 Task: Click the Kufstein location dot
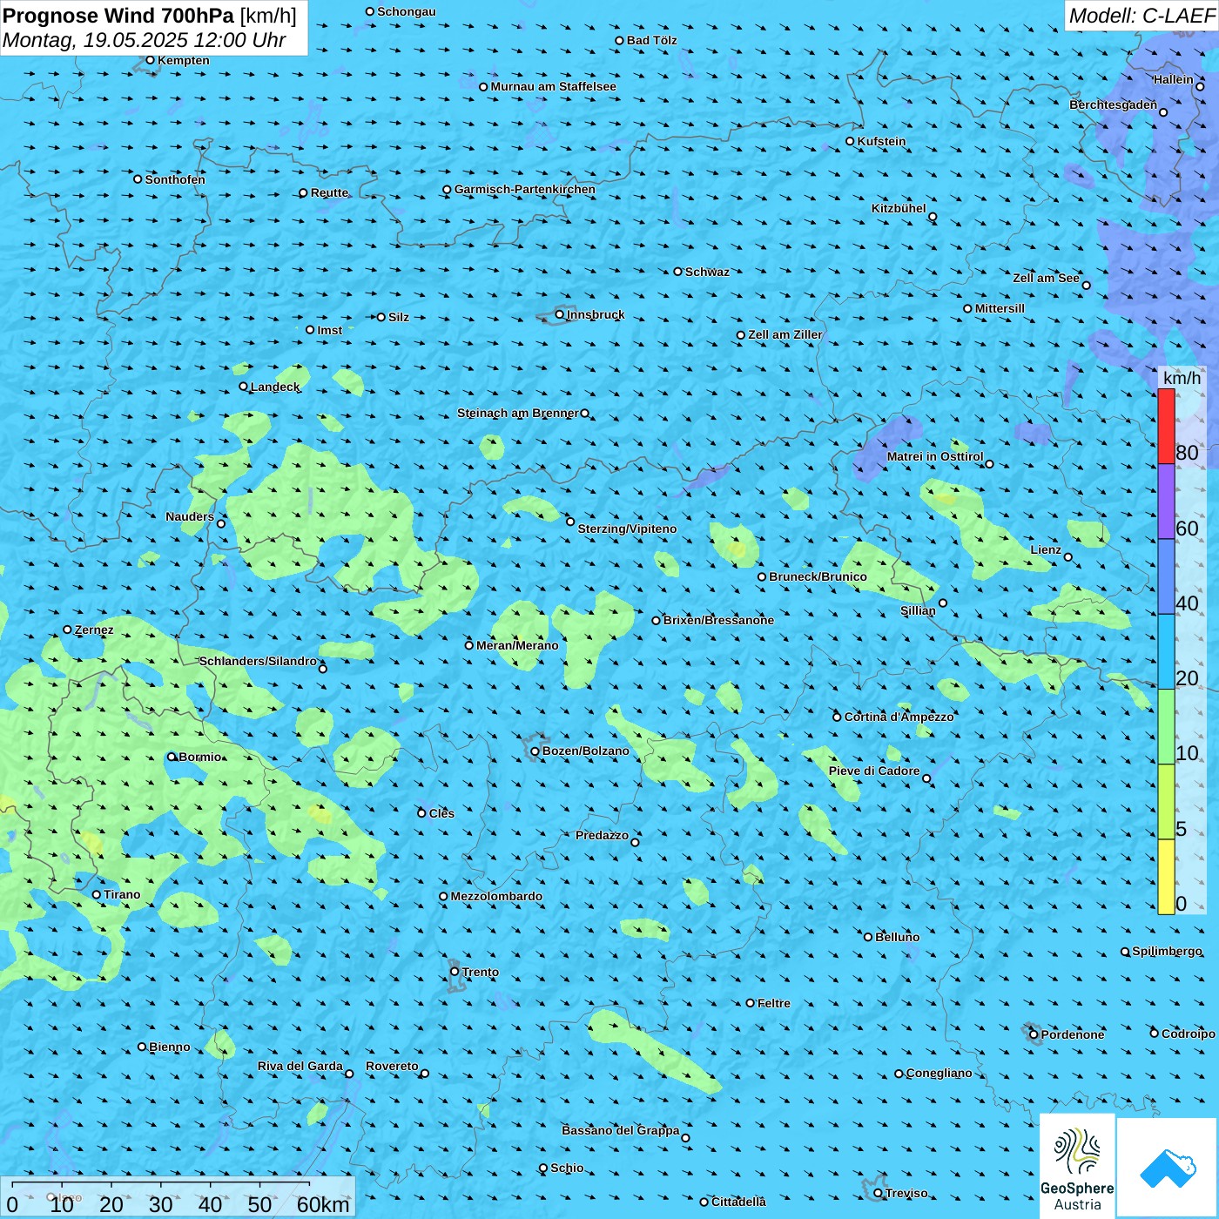pyautogui.click(x=851, y=141)
